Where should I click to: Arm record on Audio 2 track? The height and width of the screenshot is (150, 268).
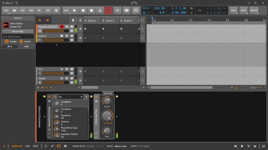(x=62, y=36)
